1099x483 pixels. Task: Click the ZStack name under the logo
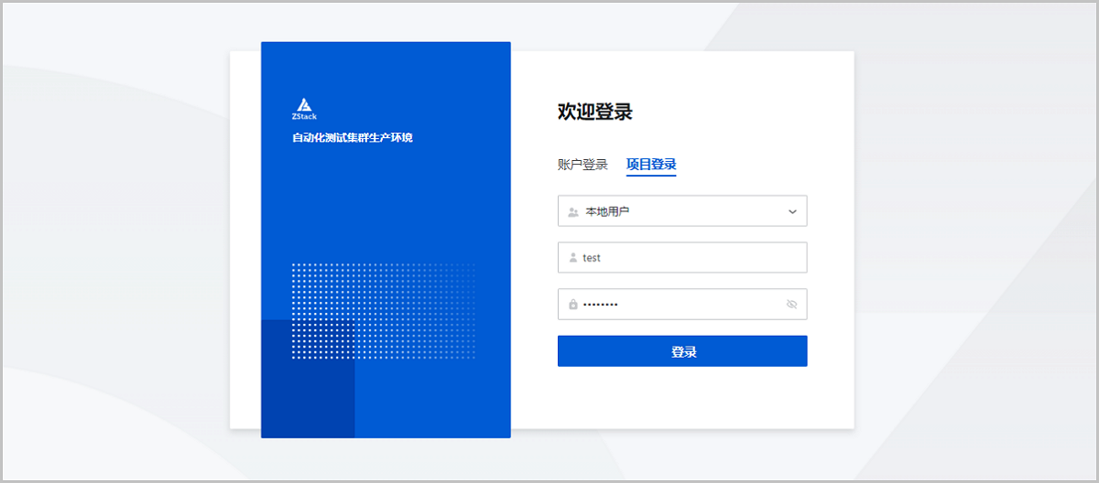tap(304, 118)
